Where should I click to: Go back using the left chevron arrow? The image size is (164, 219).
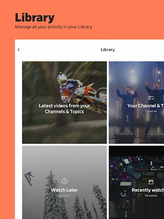click(x=19, y=50)
